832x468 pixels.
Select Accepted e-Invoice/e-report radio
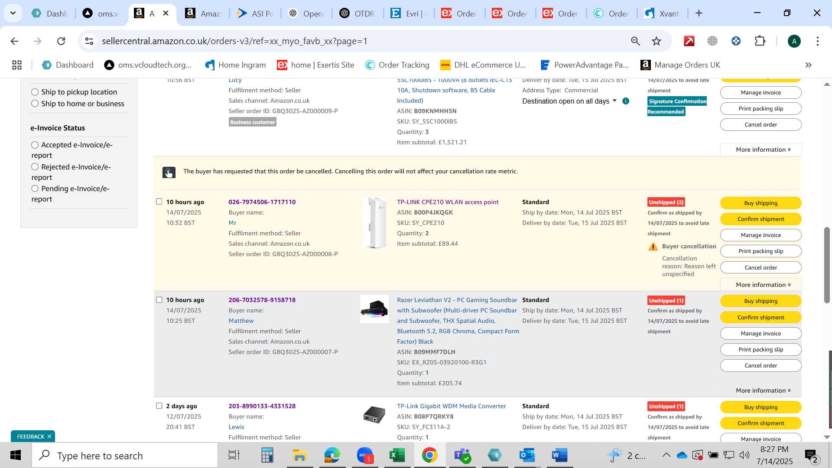pyautogui.click(x=35, y=145)
